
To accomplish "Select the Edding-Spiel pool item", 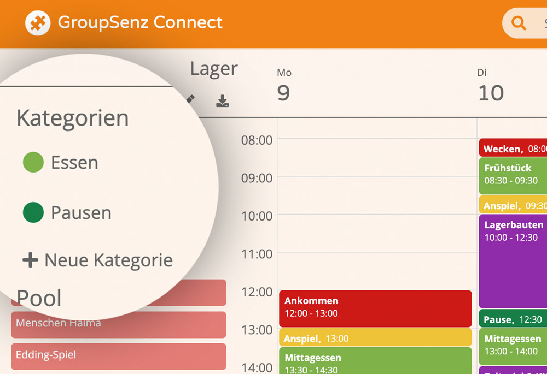I will point(119,356).
